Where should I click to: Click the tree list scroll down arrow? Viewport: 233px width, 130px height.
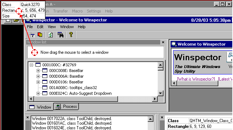tap(161, 93)
